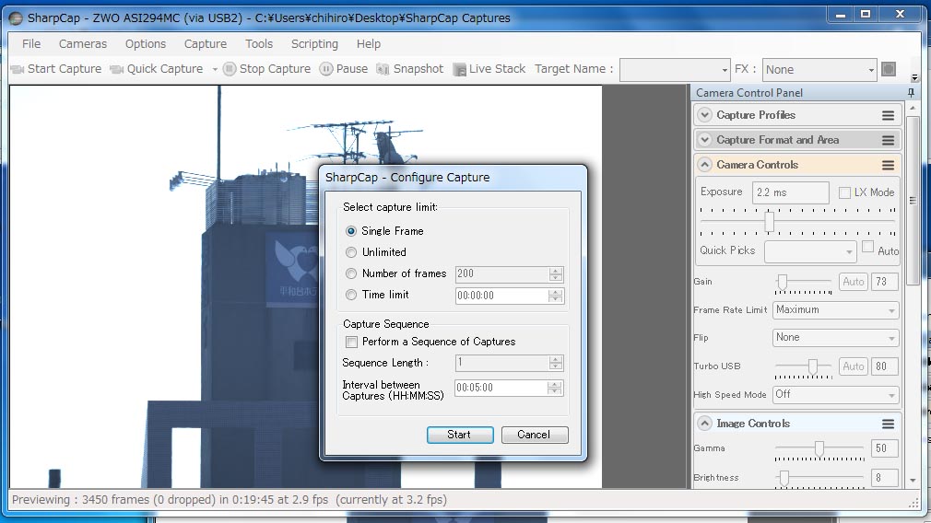This screenshot has height=523, width=931.
Task: Click the Interval between Captures spinner arrows
Action: (555, 388)
